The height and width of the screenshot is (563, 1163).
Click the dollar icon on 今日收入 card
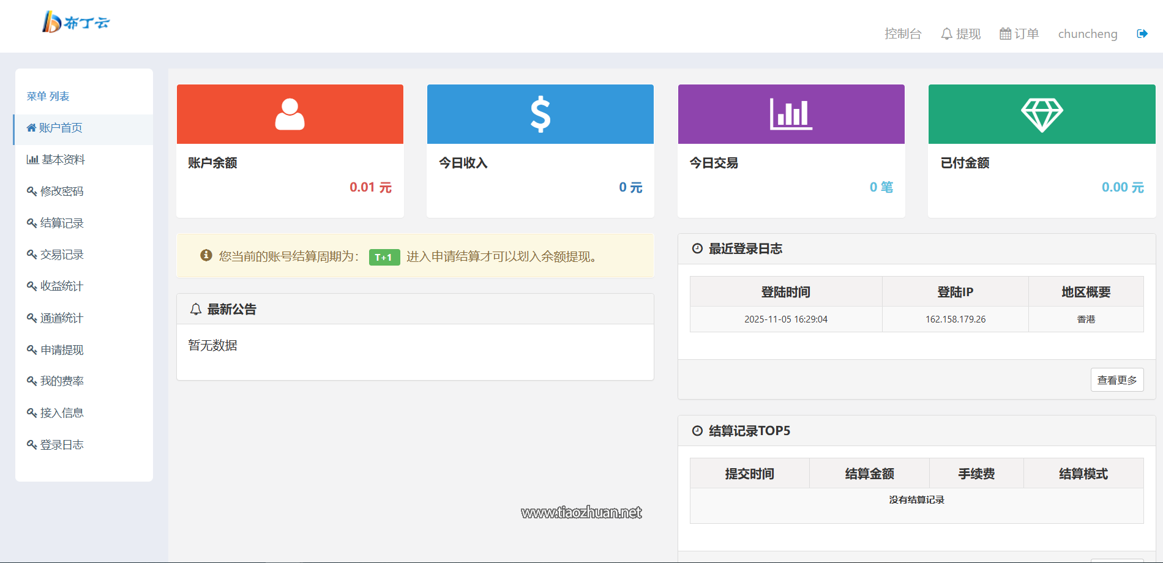539,114
